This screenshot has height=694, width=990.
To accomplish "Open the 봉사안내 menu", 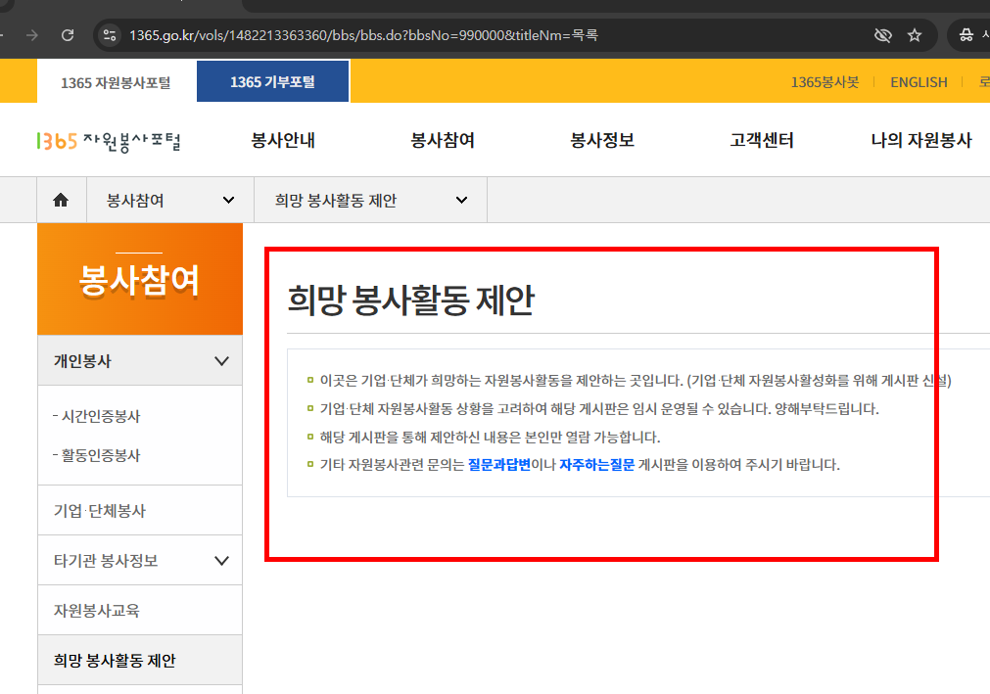I will (x=283, y=140).
